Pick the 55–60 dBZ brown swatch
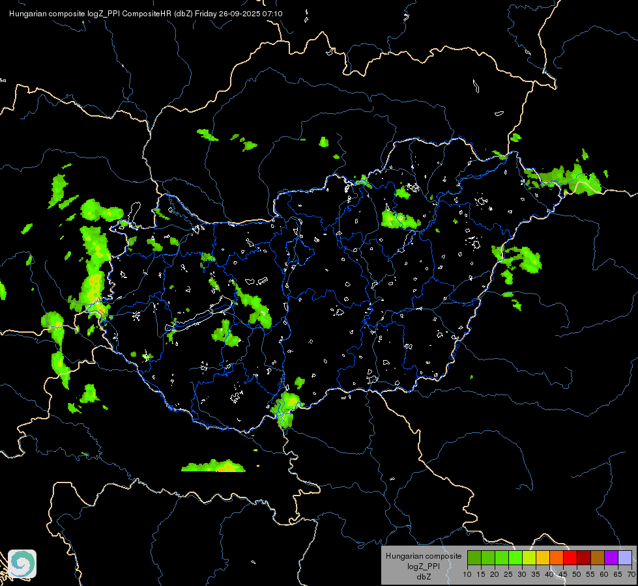This screenshot has width=638, height=586. (598, 557)
